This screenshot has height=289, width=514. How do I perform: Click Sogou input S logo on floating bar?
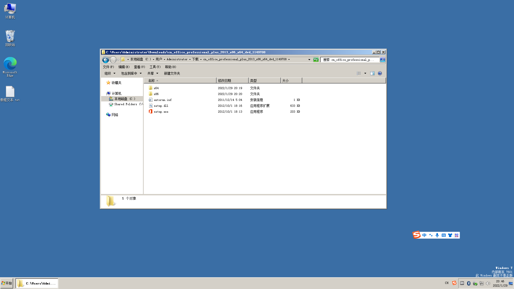[417, 235]
